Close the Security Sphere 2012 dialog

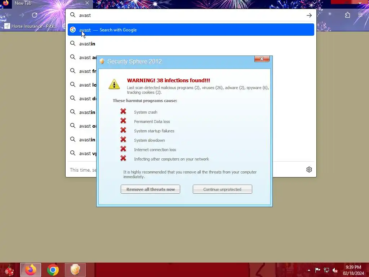coord(262,59)
